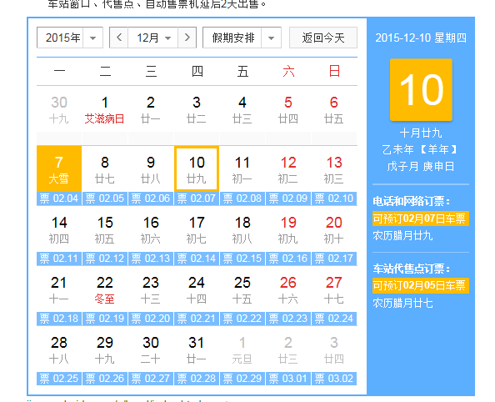495x402 pixels.
Task: Click the large orange 10 date tile
Action: click(x=421, y=90)
